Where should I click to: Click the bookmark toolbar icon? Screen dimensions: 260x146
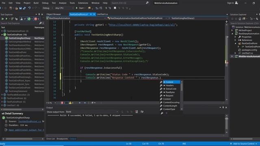click(x=115, y=8)
